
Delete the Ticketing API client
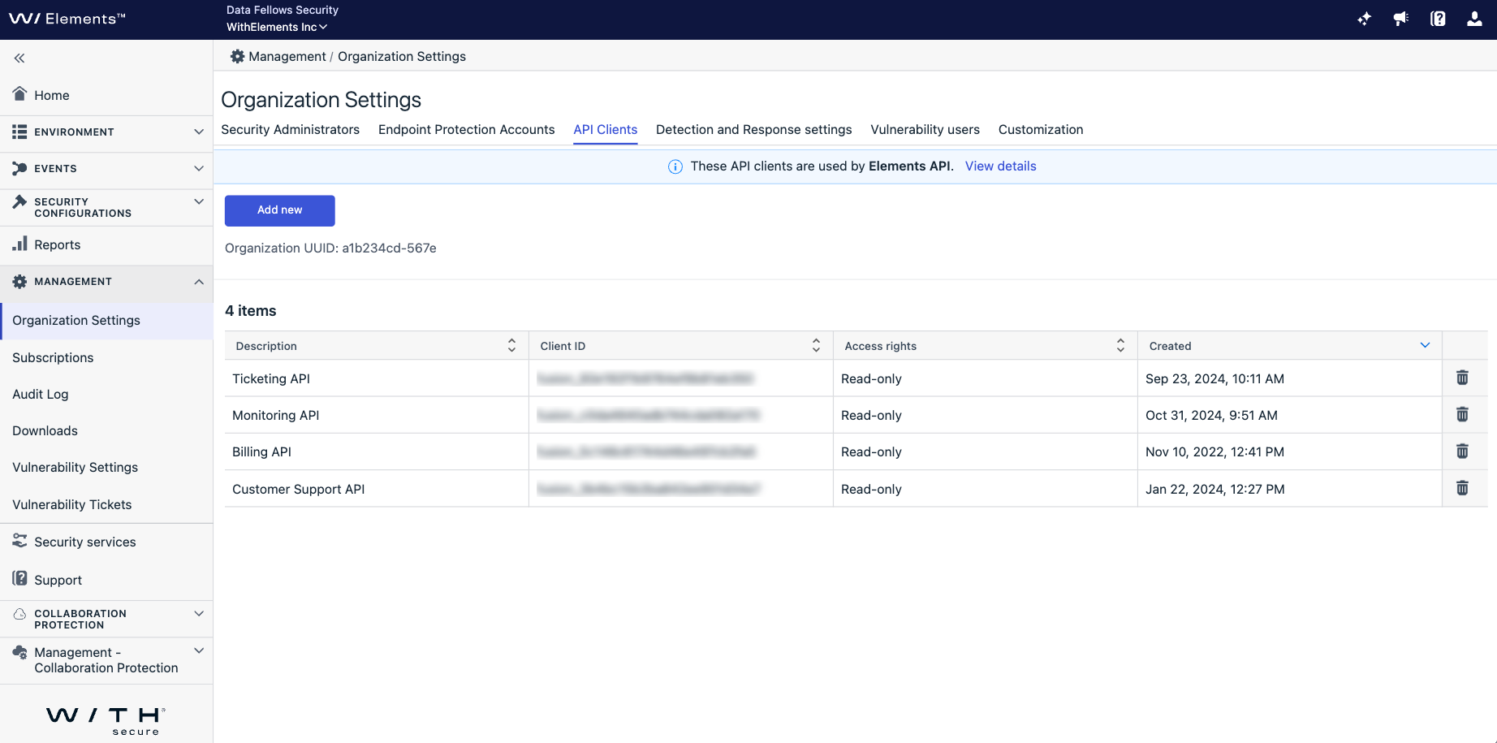click(x=1462, y=378)
